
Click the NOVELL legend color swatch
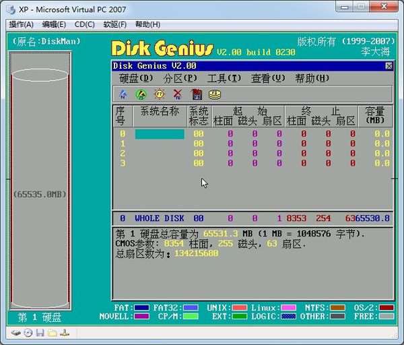pos(141,317)
